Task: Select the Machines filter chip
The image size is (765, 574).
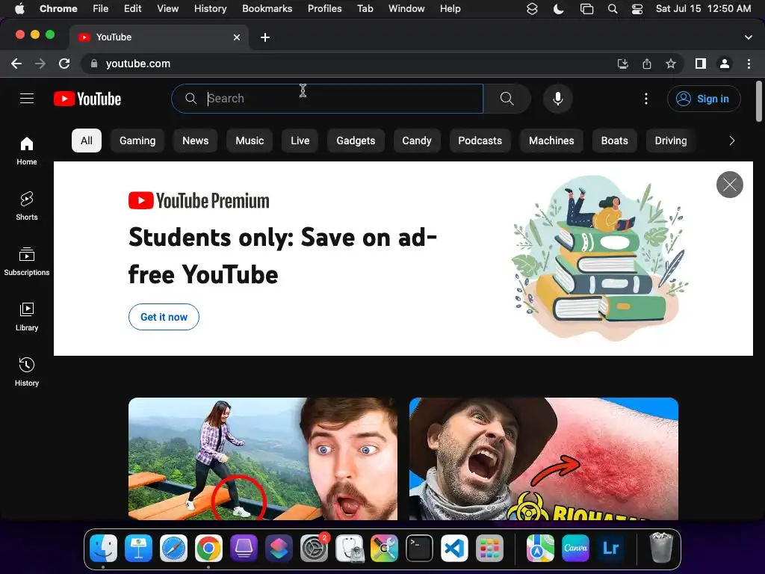Action: (551, 141)
